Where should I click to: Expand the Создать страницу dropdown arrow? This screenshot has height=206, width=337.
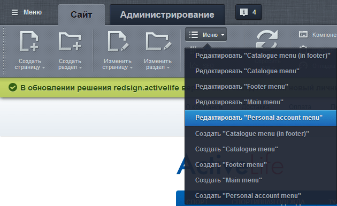point(44,67)
